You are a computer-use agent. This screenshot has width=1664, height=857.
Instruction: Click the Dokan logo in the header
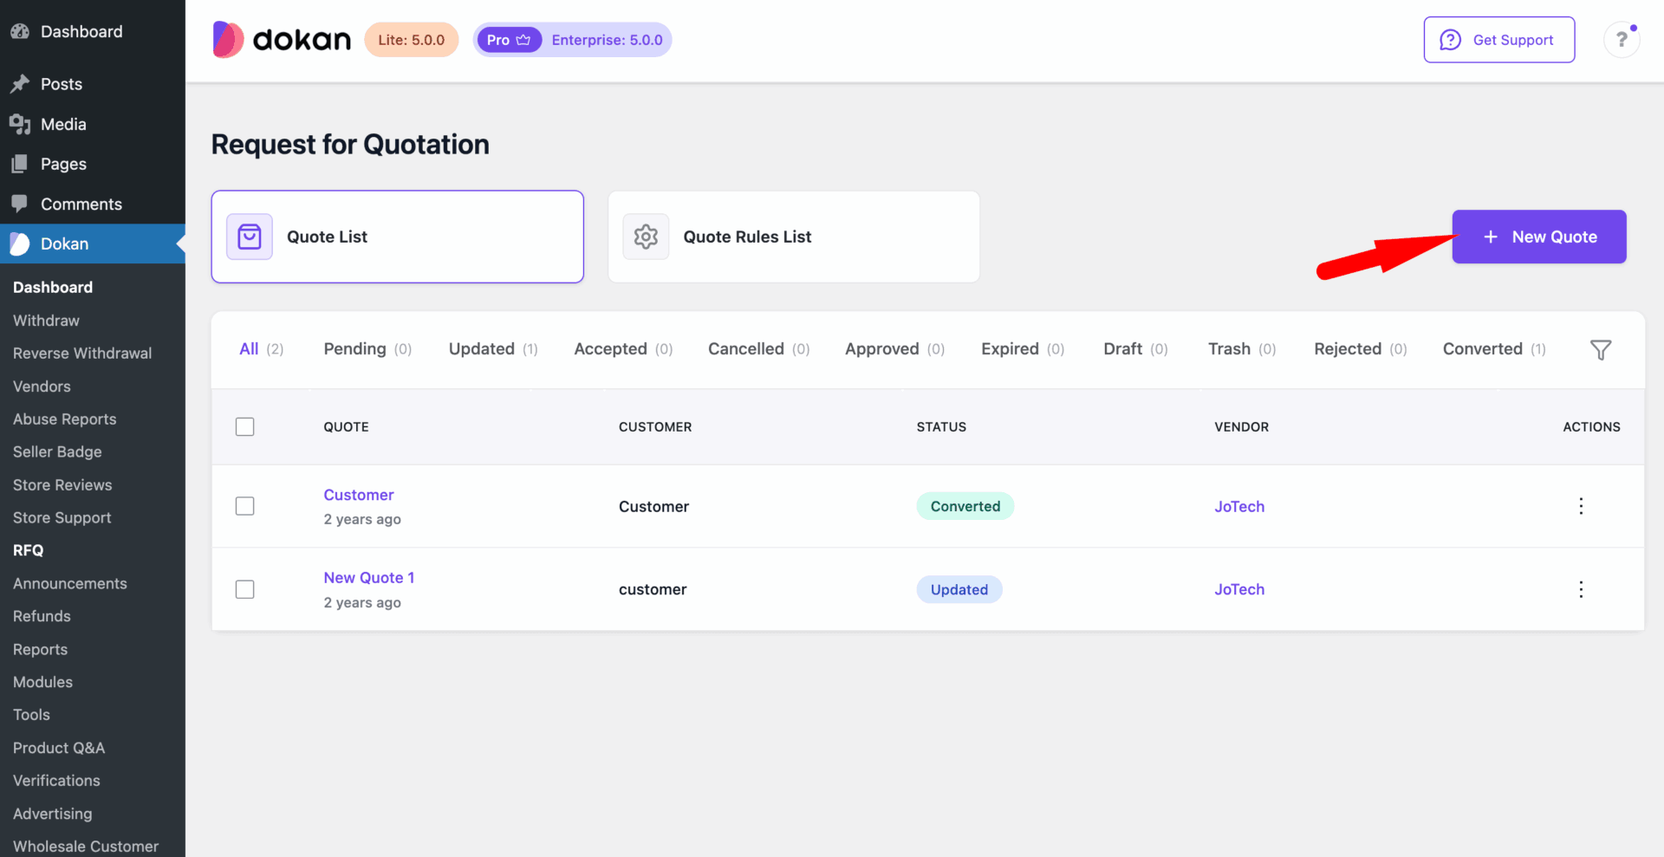[282, 40]
